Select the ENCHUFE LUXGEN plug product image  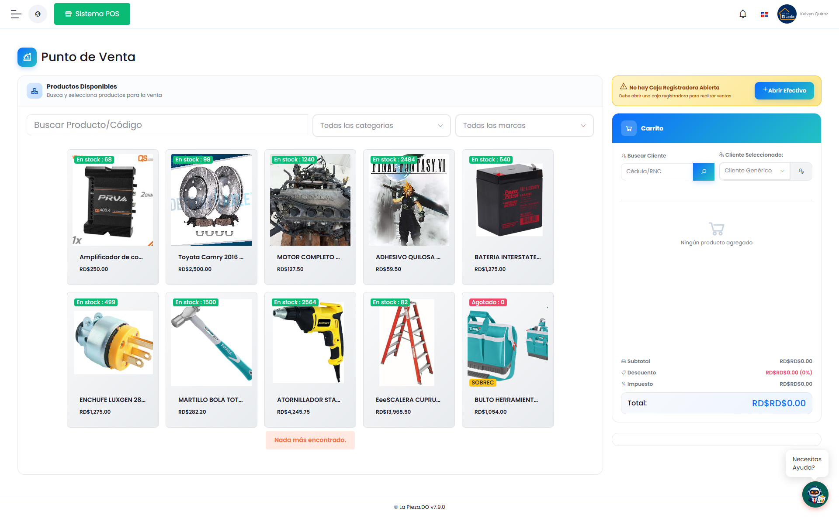[x=114, y=343]
